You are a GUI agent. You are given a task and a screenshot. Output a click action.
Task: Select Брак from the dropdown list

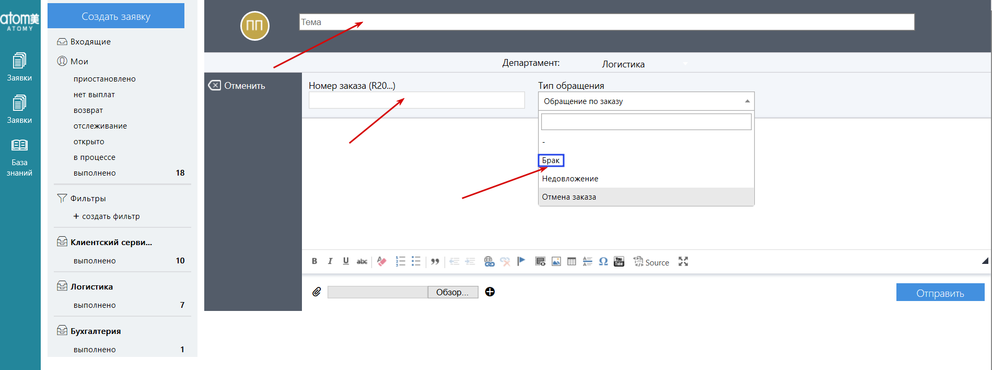click(x=551, y=160)
